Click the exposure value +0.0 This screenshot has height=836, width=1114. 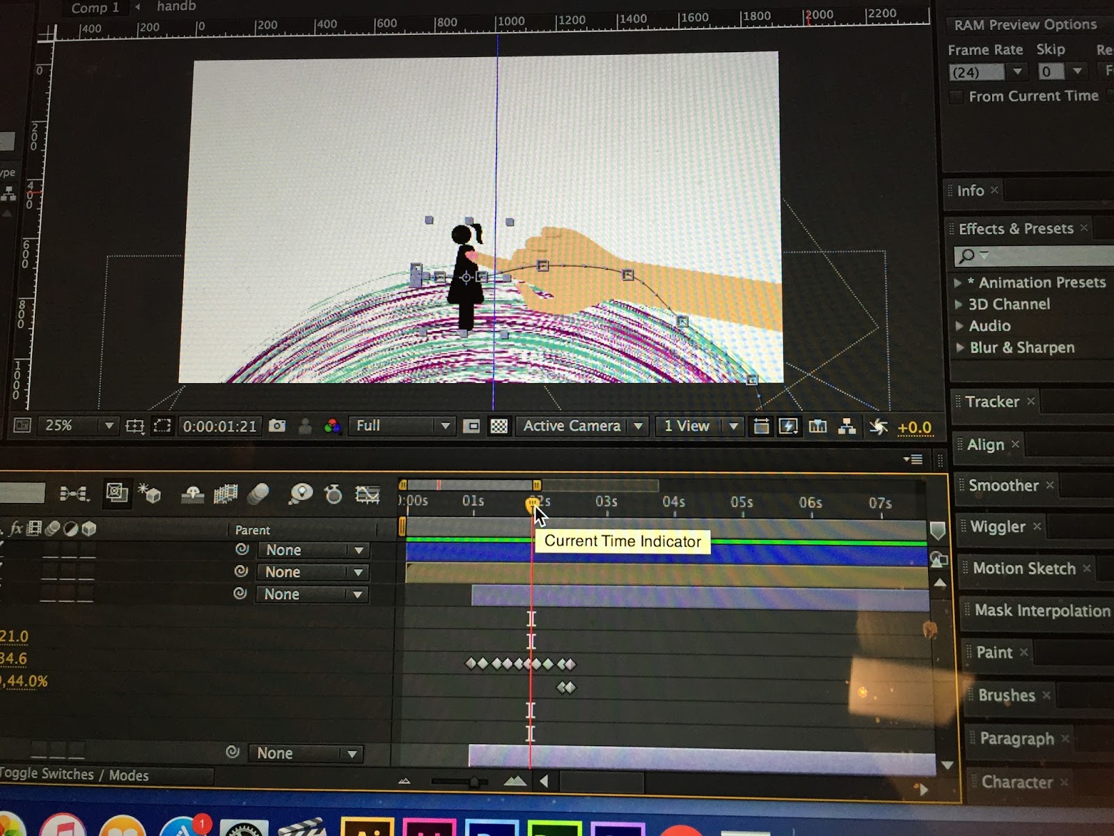(x=914, y=428)
